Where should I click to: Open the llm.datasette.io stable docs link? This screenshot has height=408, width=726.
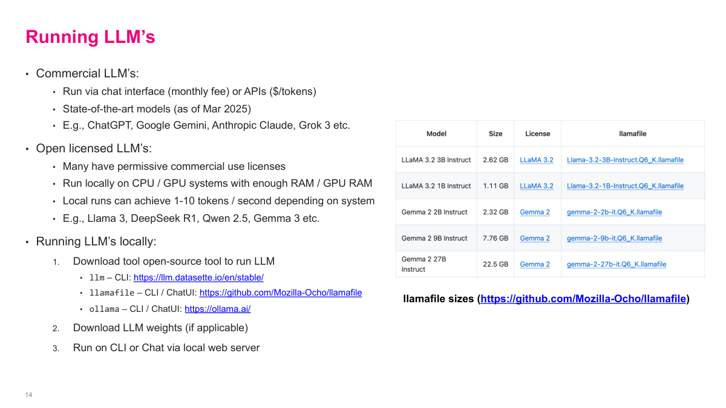[198, 277]
